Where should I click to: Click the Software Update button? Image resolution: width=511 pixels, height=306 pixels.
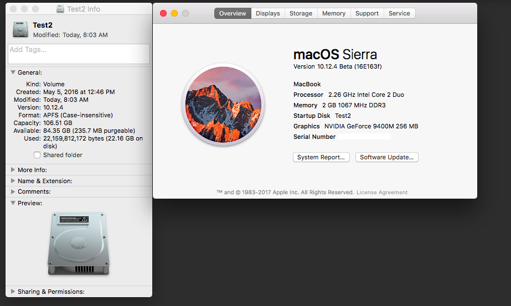pyautogui.click(x=387, y=157)
